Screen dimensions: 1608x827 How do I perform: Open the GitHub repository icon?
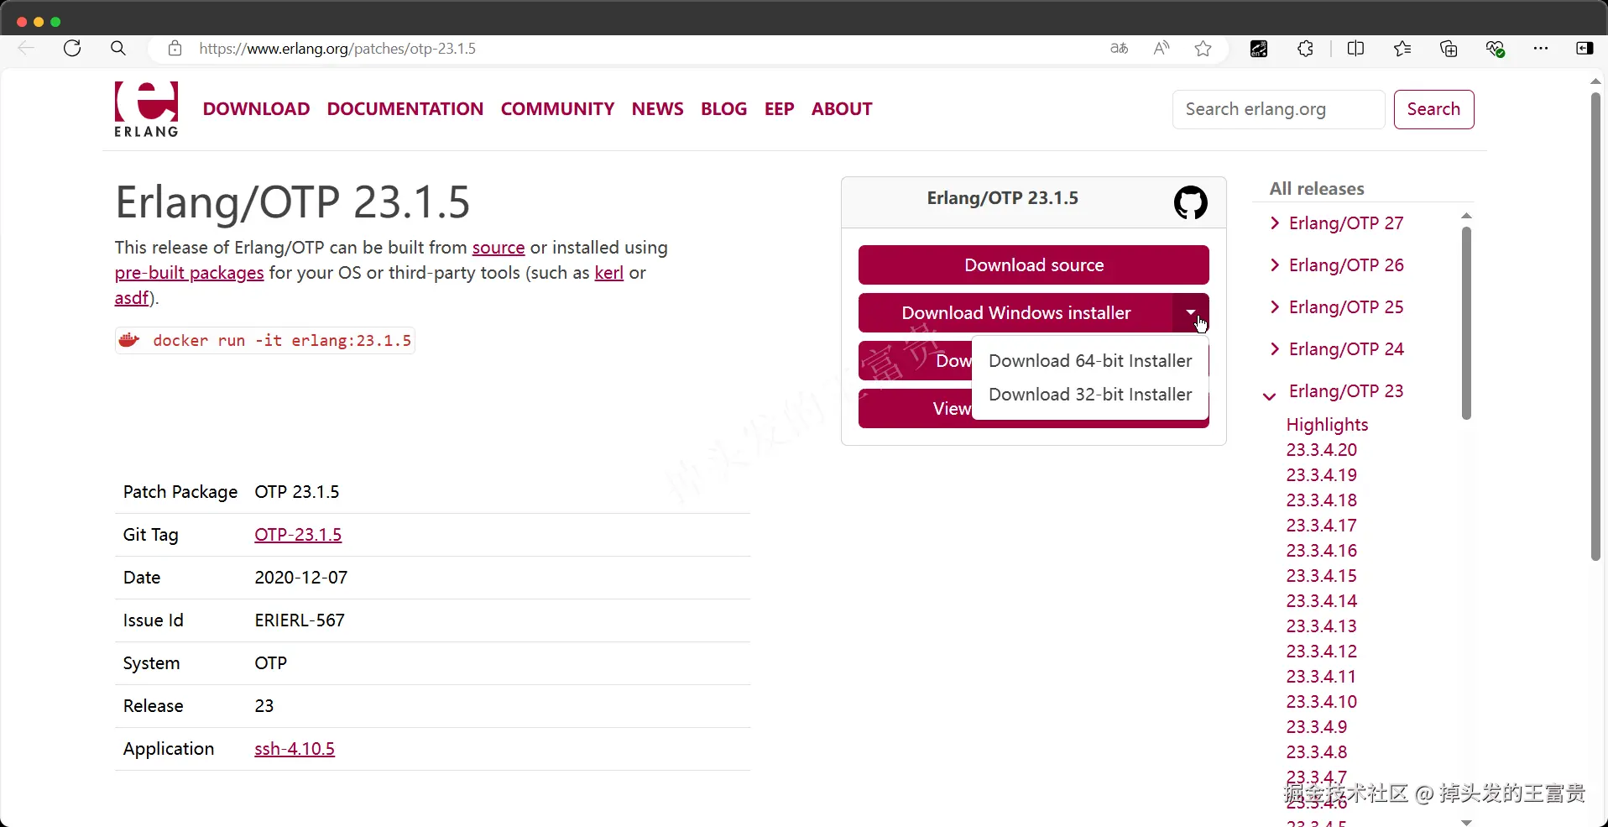[1190, 202]
